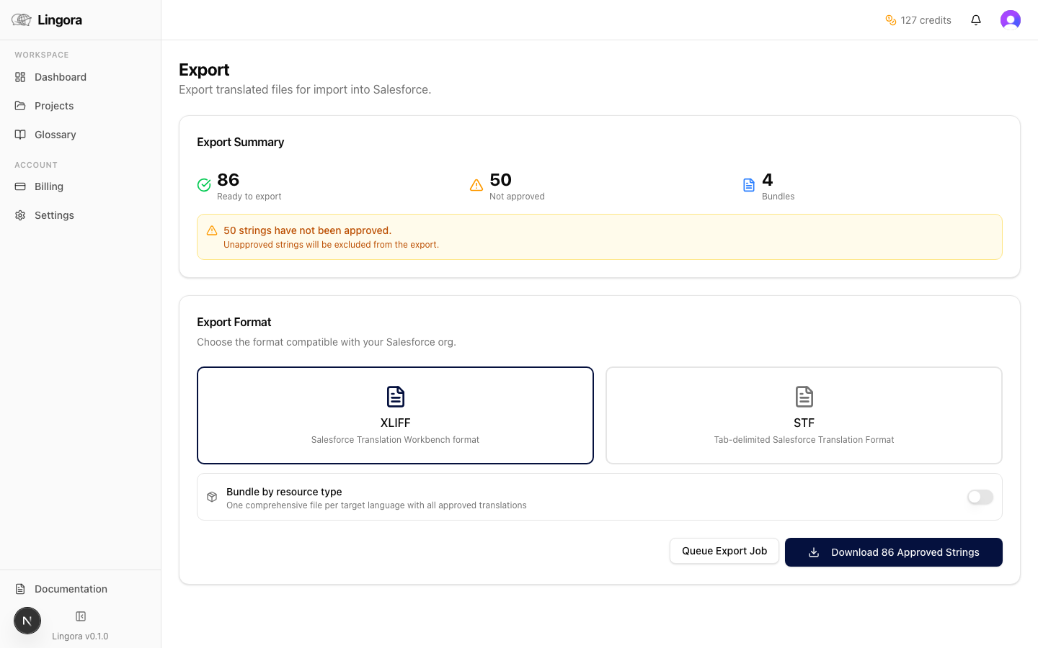The width and height of the screenshot is (1038, 648).
Task: Download 86 Approved Strings
Action: tap(893, 552)
